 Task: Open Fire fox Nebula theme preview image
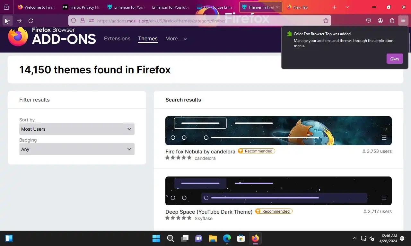[x=278, y=131]
